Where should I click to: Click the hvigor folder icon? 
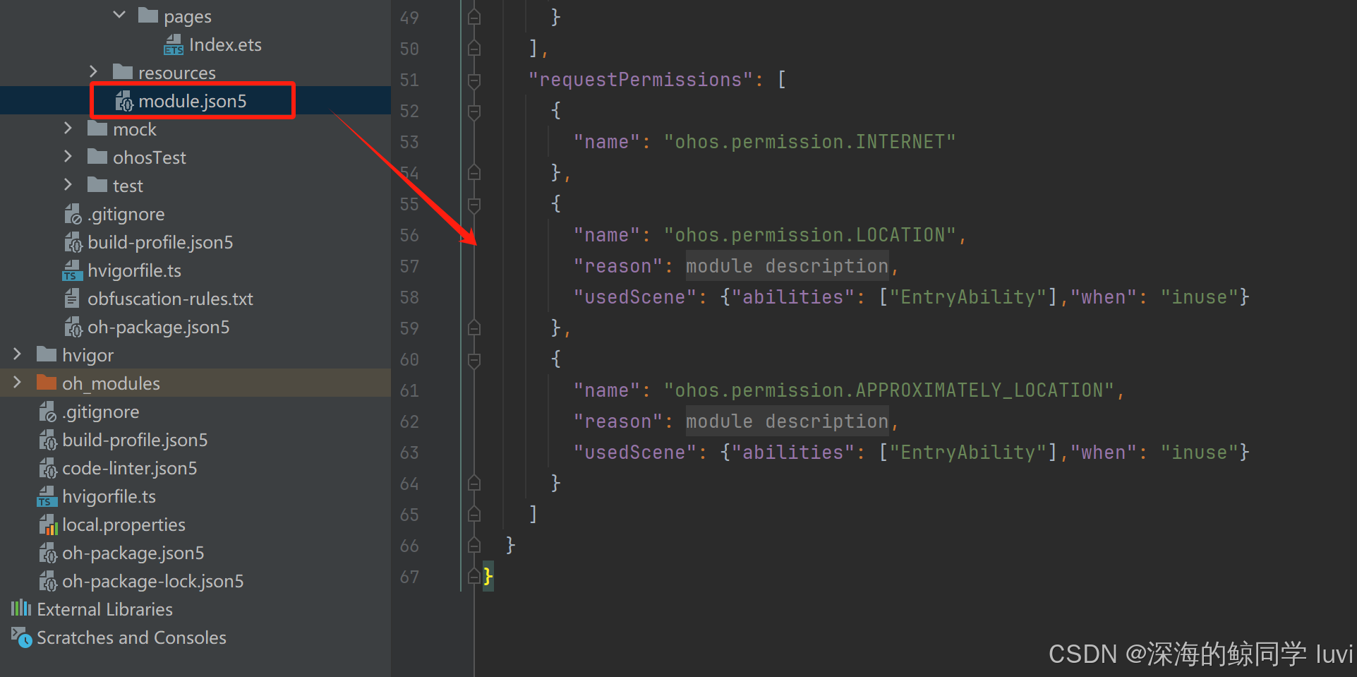(47, 354)
